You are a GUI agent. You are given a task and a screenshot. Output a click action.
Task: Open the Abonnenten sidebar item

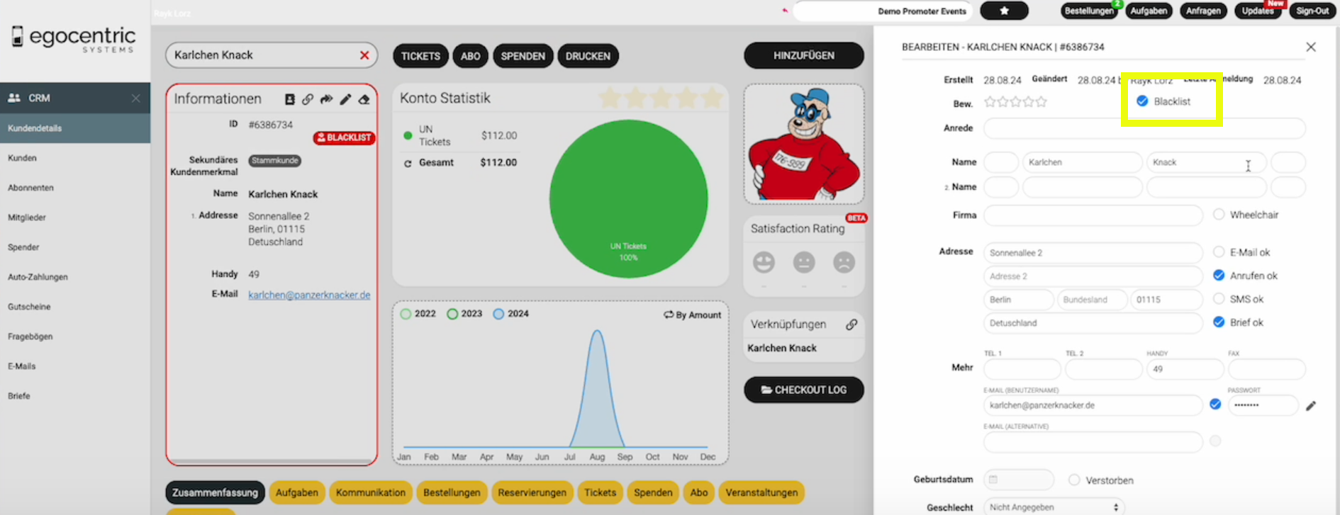coord(30,188)
